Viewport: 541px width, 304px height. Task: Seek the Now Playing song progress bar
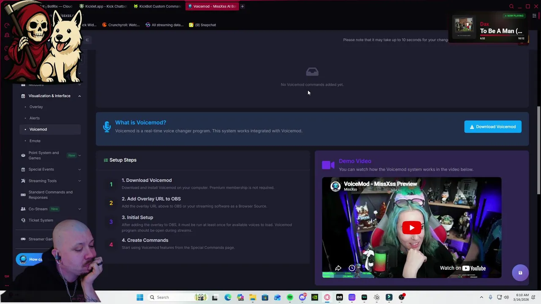pos(502,36)
